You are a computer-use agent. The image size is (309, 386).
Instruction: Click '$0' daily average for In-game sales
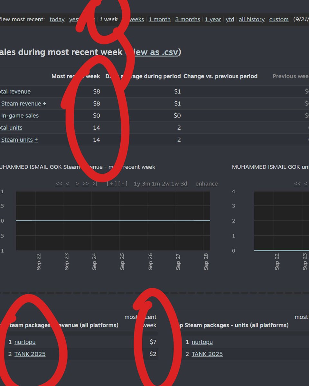coord(177,115)
